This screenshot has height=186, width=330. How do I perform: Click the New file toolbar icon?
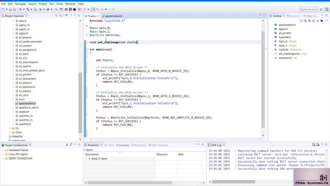(x=3, y=9)
